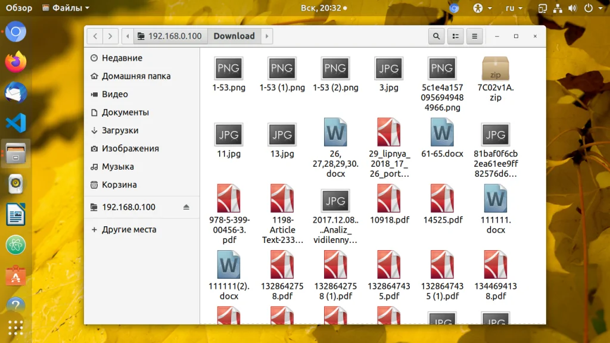Open the hamburger menu in Files
Image resolution: width=610 pixels, height=343 pixels.
475,36
